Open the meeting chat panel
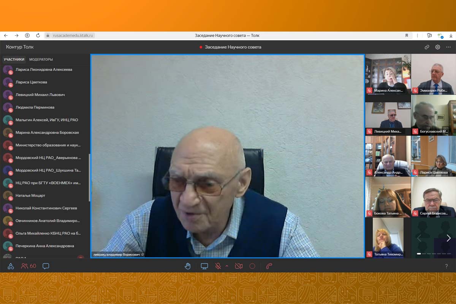 (46, 266)
